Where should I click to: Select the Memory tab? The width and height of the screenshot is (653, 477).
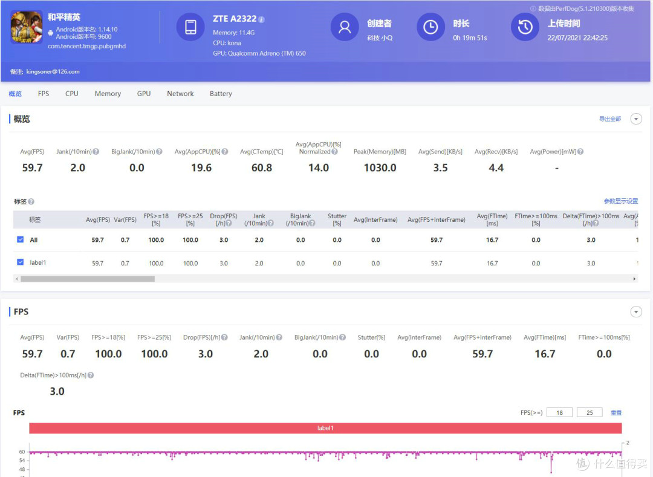[108, 94]
